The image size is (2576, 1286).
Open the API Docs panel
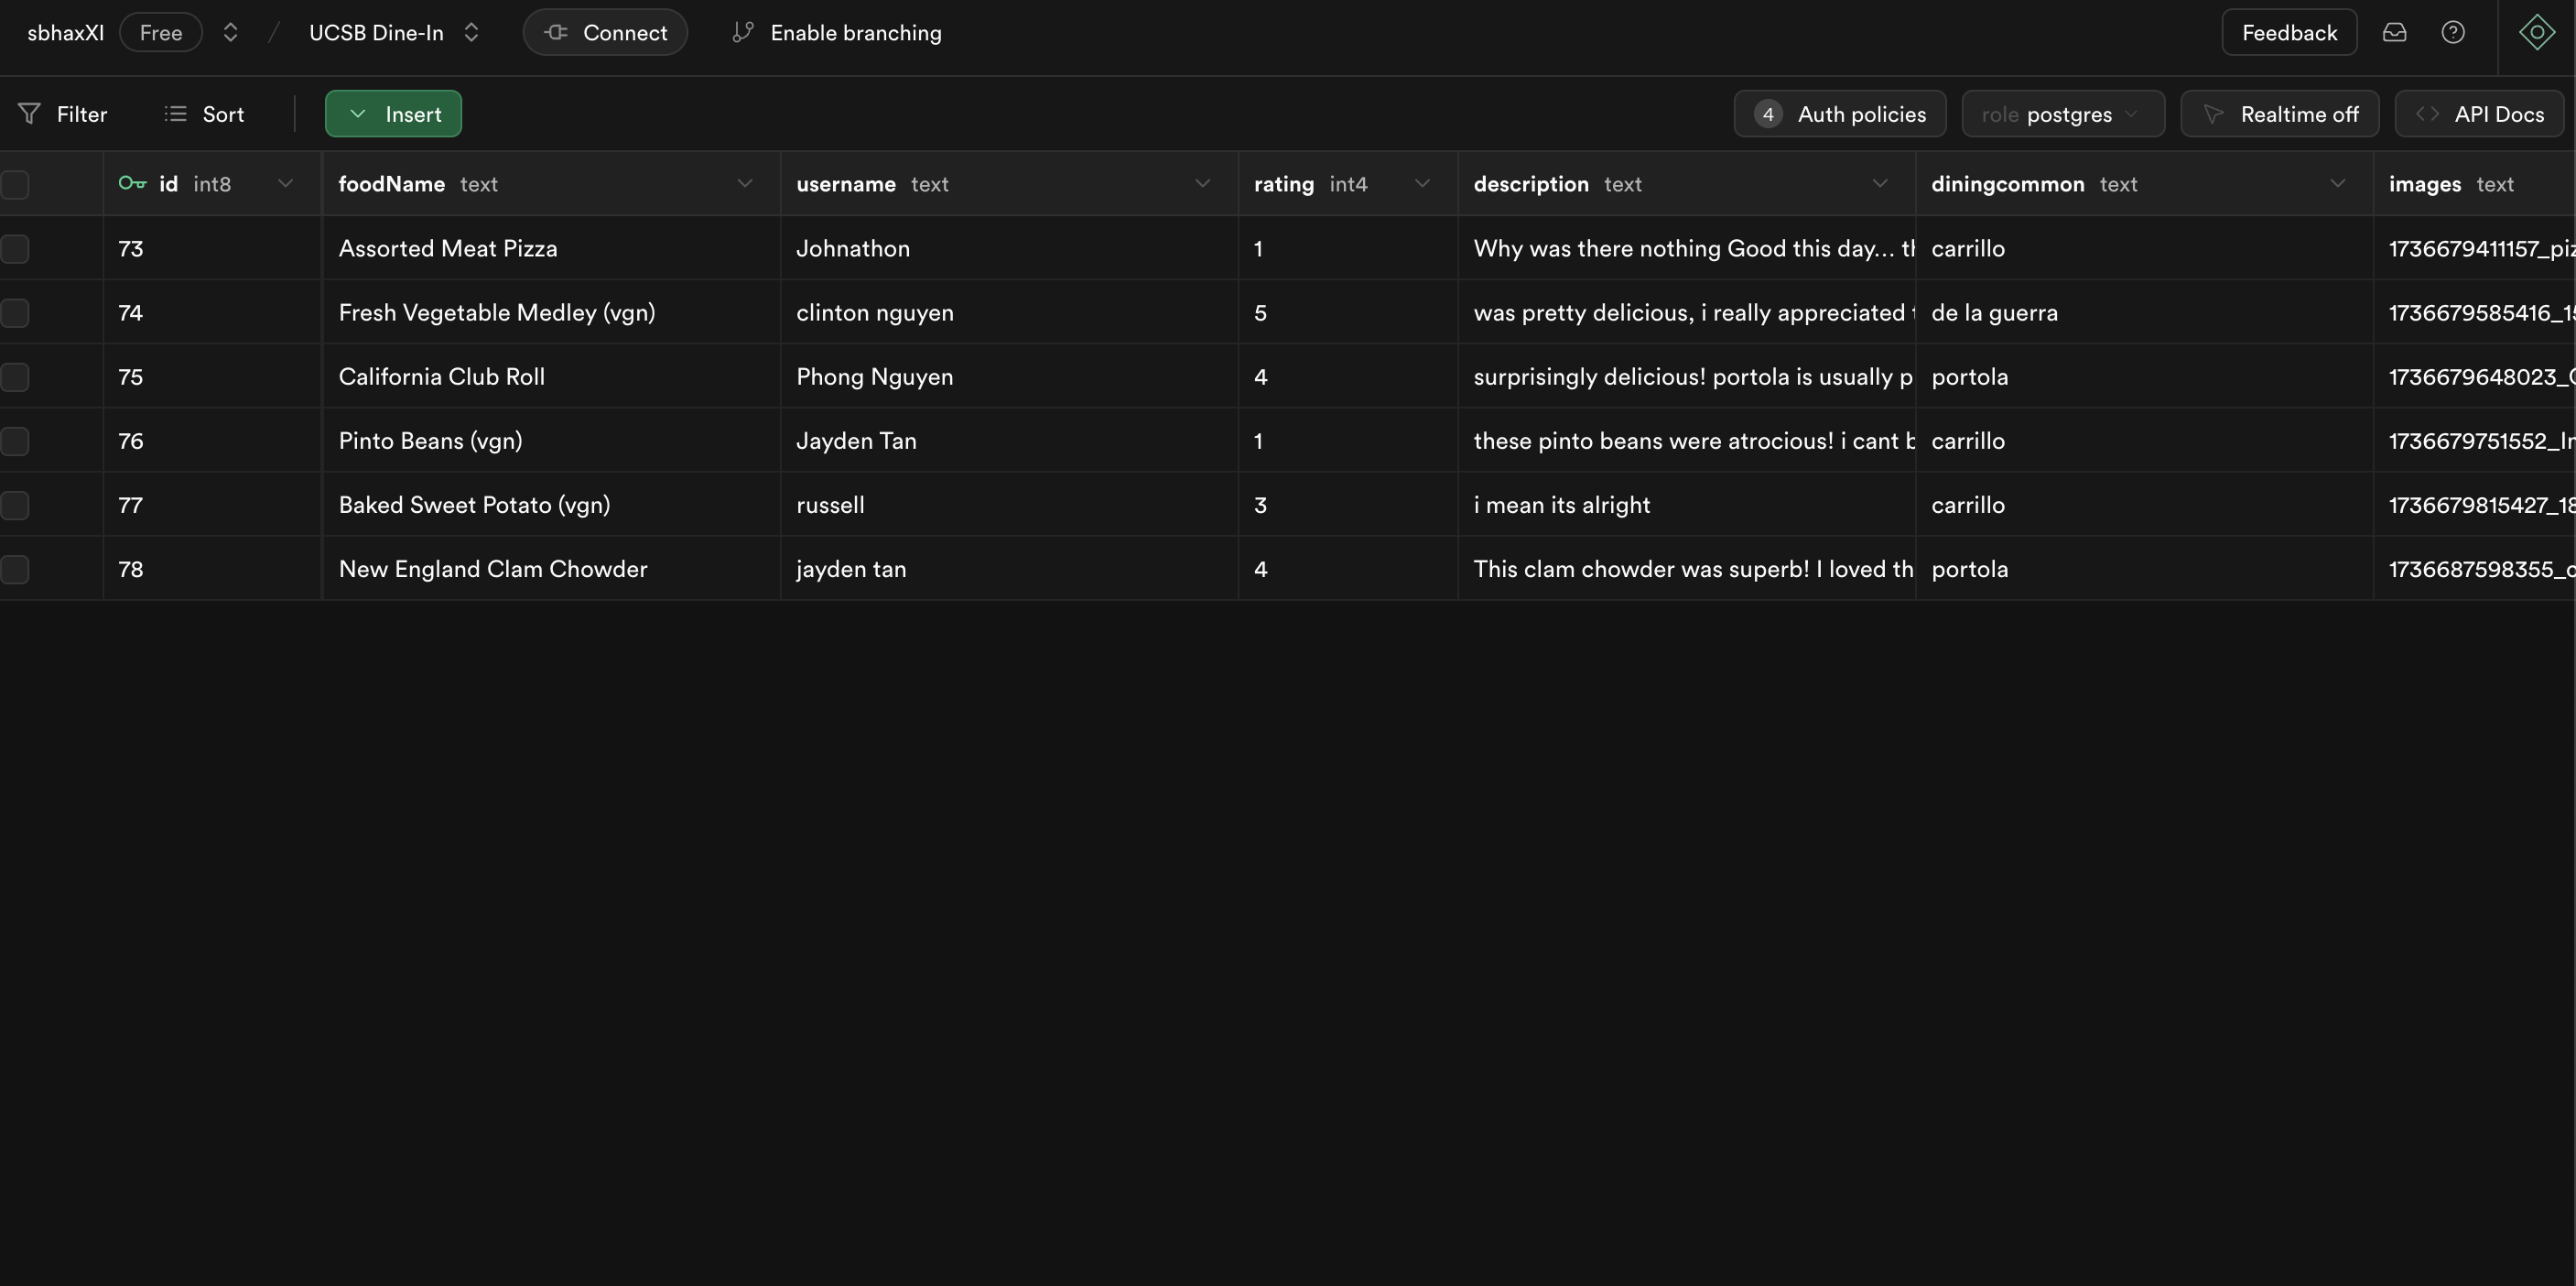[2478, 114]
